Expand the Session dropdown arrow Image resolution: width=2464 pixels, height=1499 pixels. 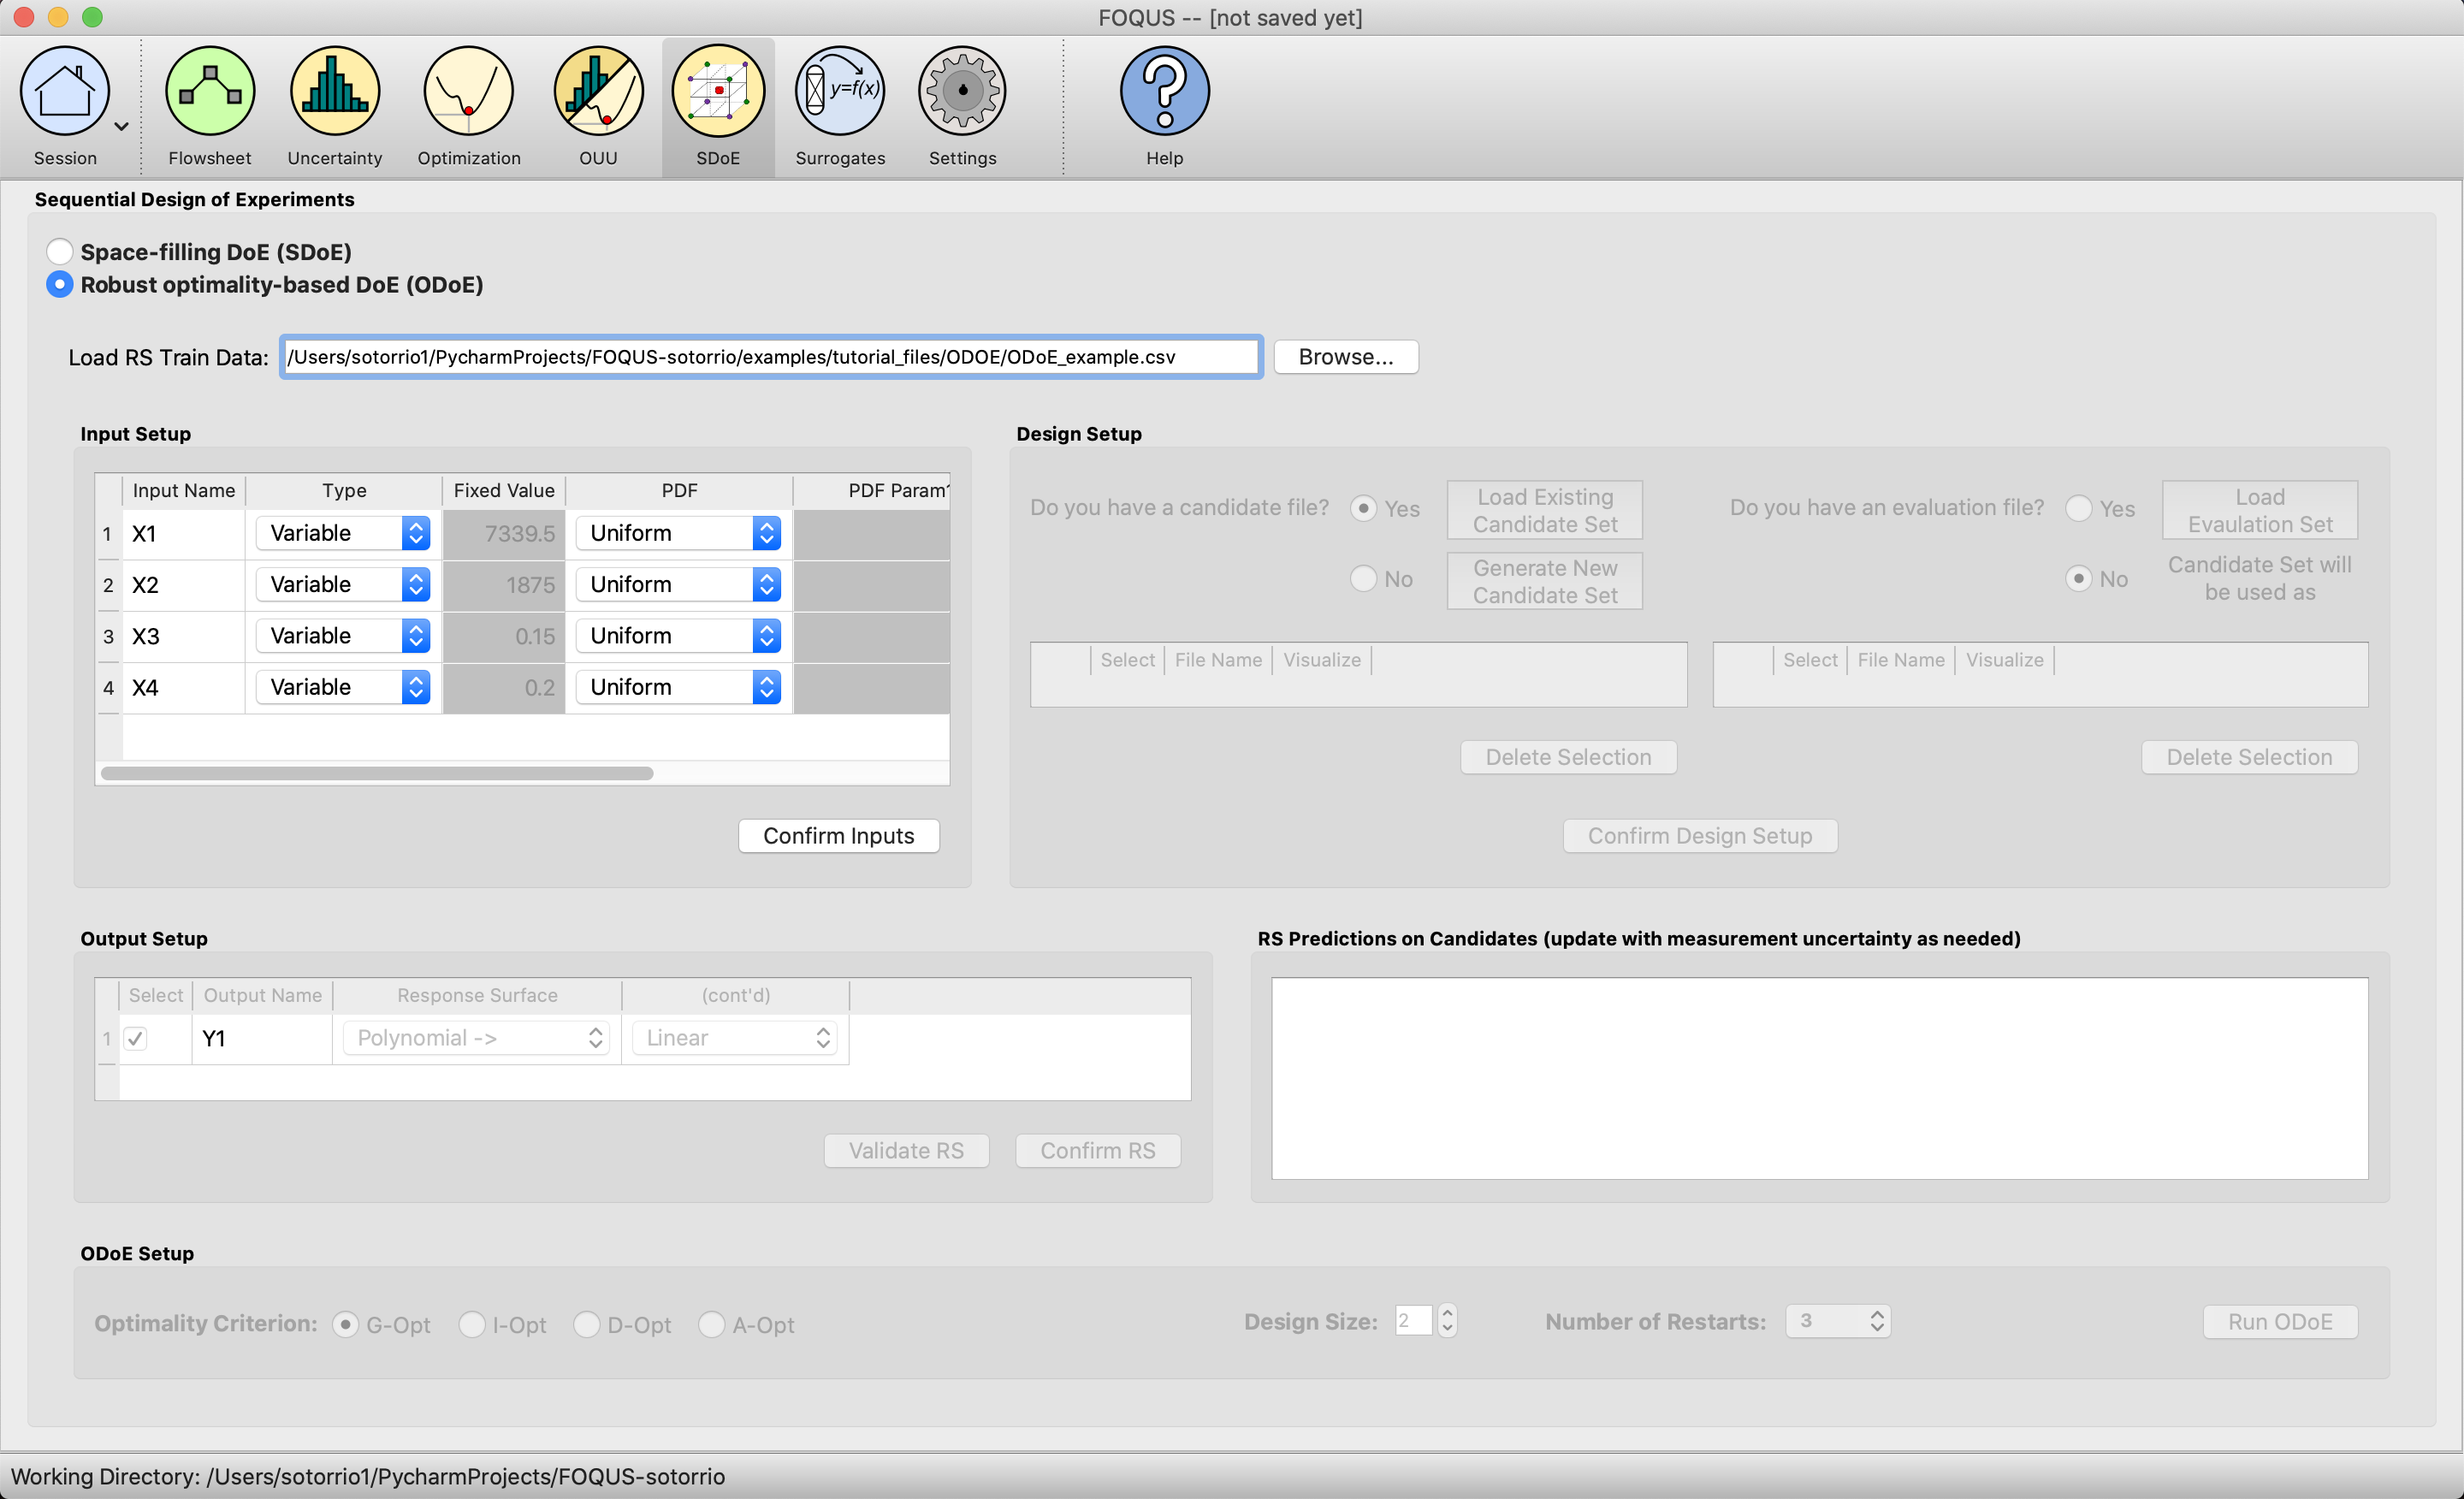coord(122,127)
